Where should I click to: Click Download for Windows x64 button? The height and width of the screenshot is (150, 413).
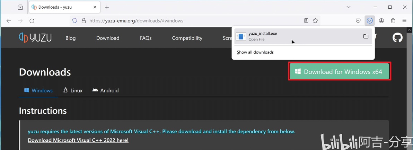click(340, 72)
